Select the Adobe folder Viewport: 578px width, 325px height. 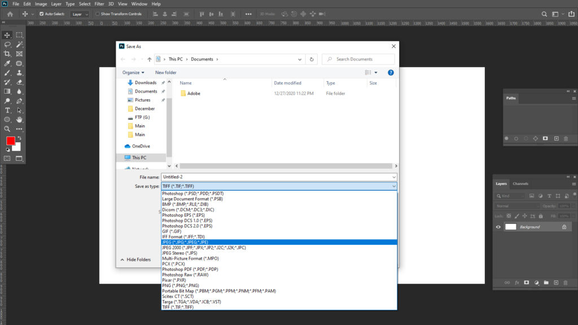coord(191,94)
